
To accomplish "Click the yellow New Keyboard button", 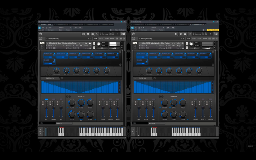I will (213, 30).
